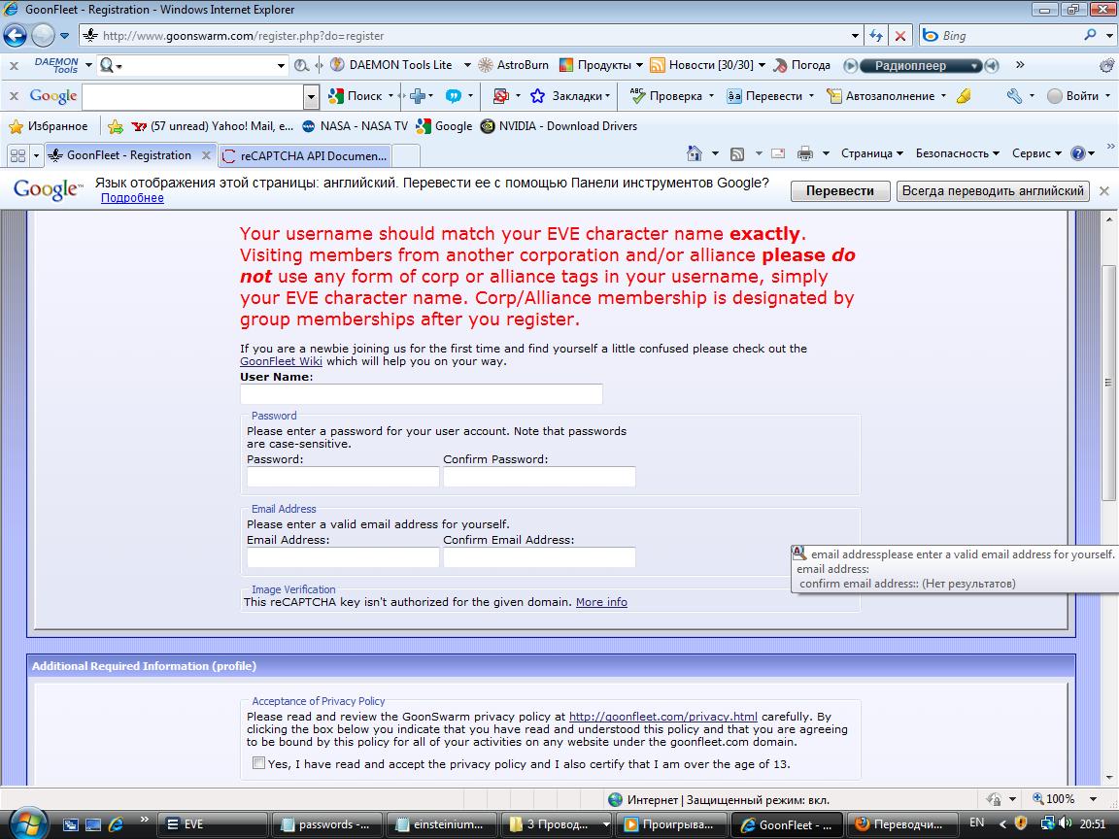Click the Google toolbar wrench settings icon
Image resolution: width=1119 pixels, height=839 pixels.
[1014, 95]
